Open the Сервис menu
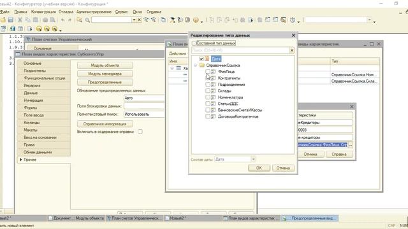This screenshot has height=229, width=408. 122,11
